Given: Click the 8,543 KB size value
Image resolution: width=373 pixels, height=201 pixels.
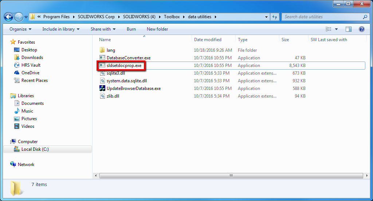Looking at the screenshot, I should [297, 66].
